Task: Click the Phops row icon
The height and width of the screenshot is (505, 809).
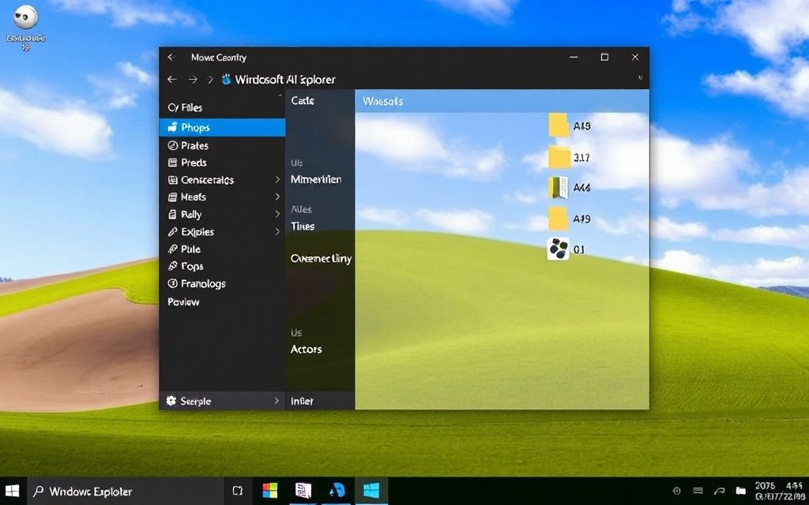Action: 173,127
